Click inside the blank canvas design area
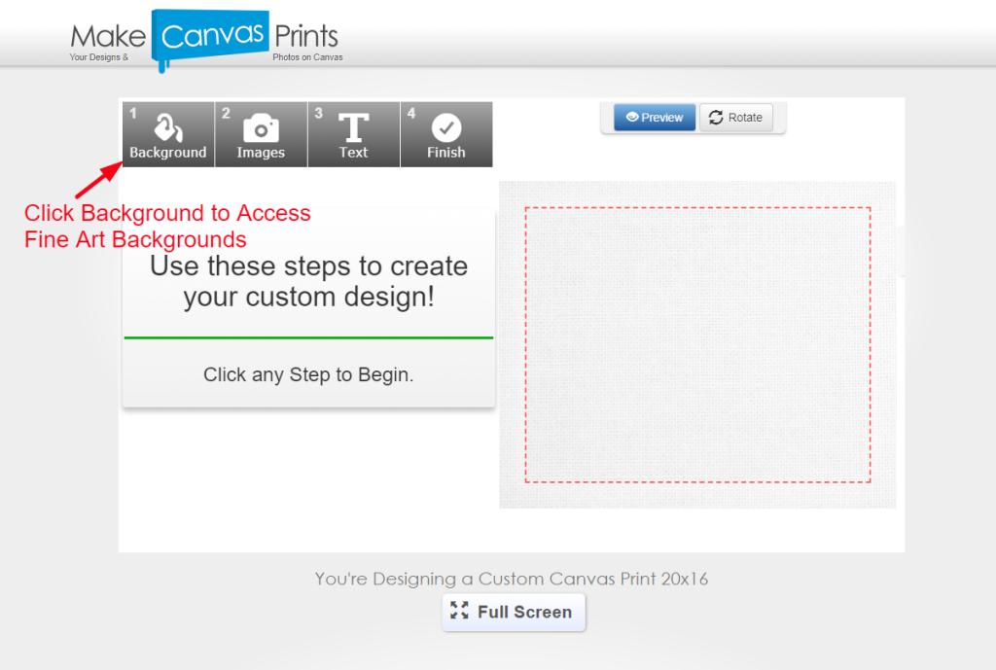 697,345
